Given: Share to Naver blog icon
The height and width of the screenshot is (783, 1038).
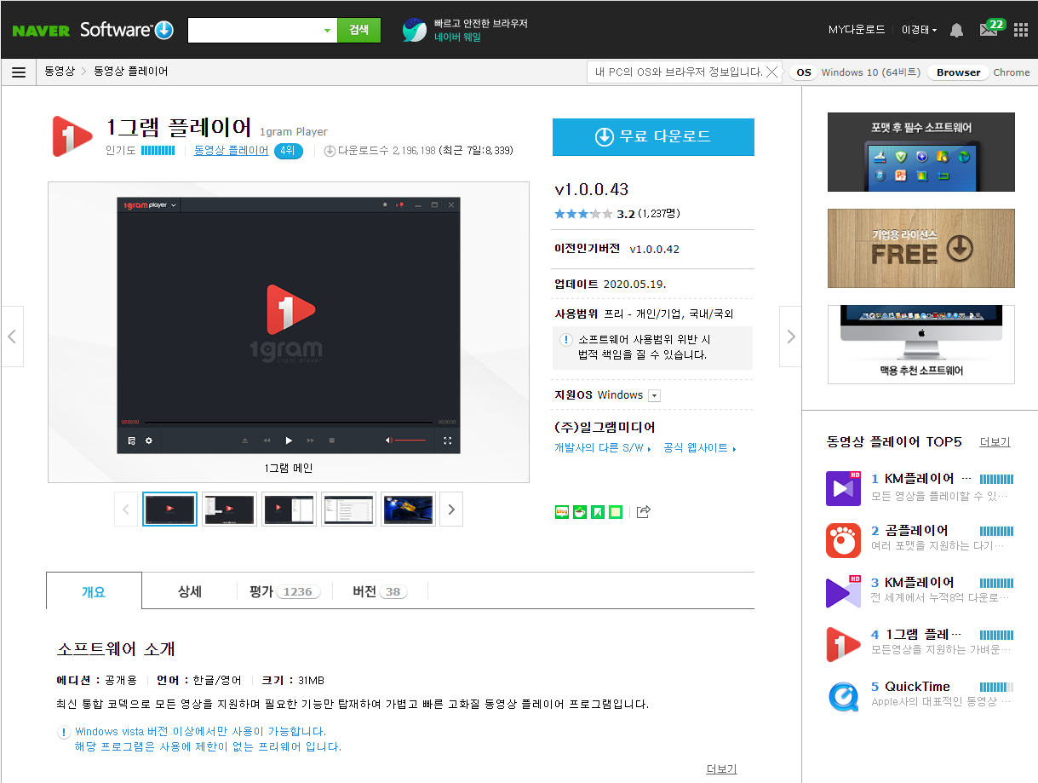Looking at the screenshot, I should pos(562,512).
